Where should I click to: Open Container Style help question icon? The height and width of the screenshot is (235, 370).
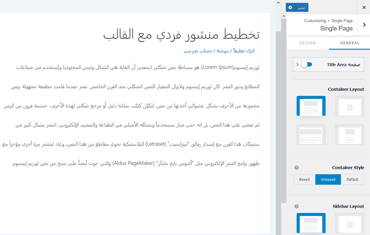pos(297,168)
